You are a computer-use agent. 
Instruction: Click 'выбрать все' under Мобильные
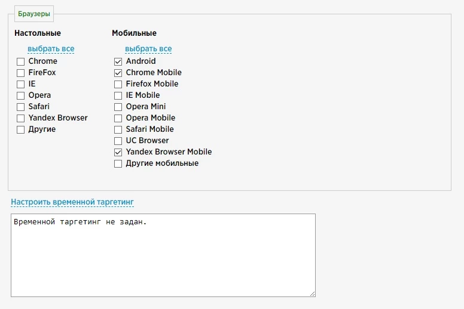point(148,49)
